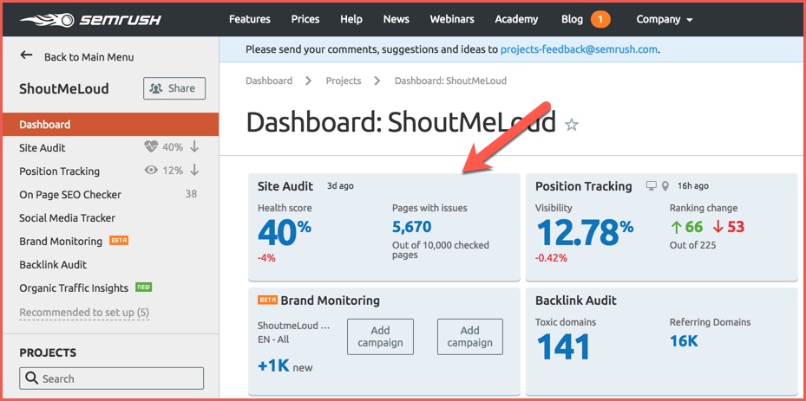Click the projects-feedback@semrush.com email link
This screenshot has width=806, height=401.
click(579, 49)
